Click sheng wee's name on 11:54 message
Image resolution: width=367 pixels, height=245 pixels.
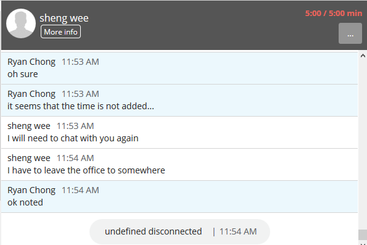pyautogui.click(x=29, y=158)
